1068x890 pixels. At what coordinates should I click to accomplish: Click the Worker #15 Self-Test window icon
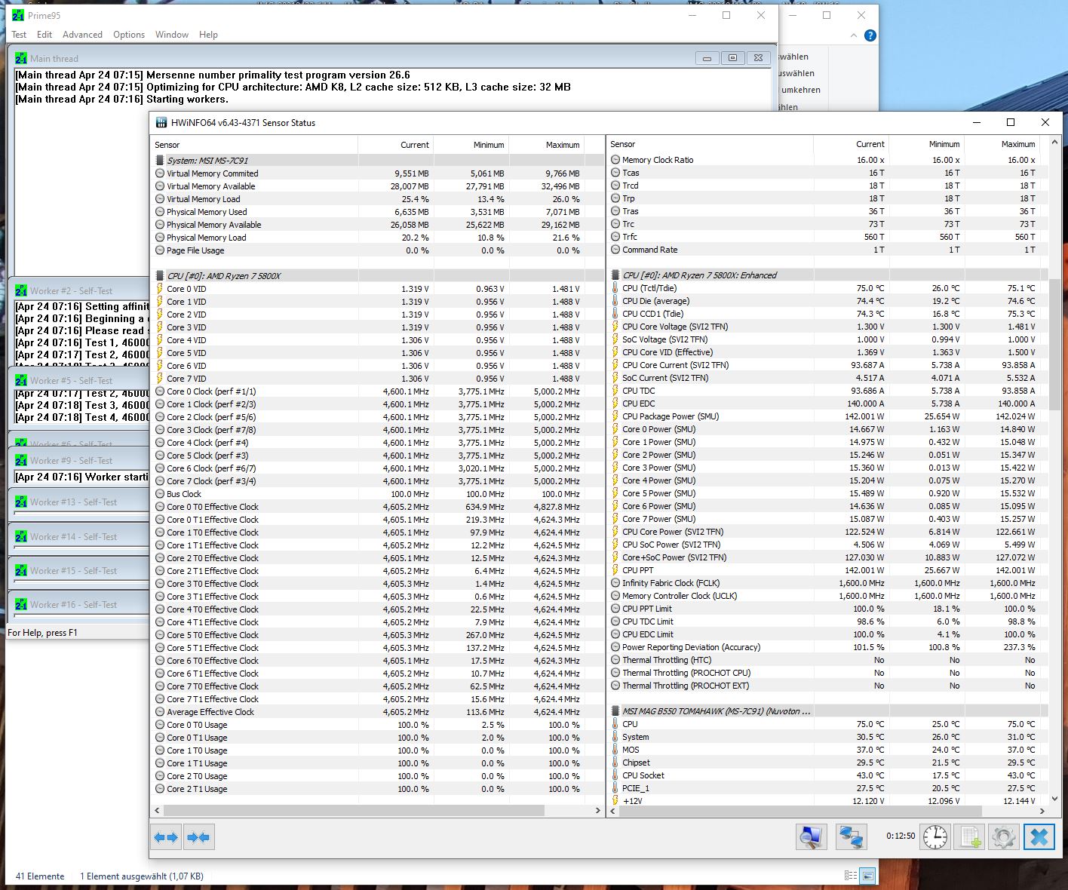point(21,570)
